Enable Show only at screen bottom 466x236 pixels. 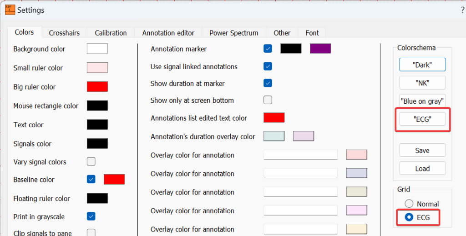(268, 100)
